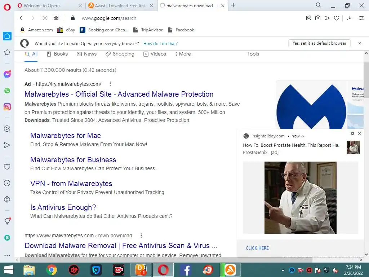Click the notification doctor image

tap(300, 198)
